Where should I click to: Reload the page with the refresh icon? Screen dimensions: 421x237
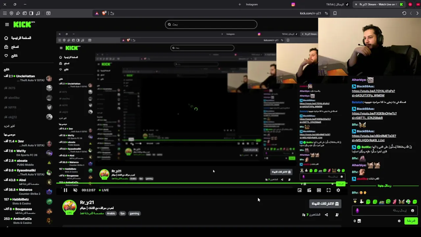404,13
